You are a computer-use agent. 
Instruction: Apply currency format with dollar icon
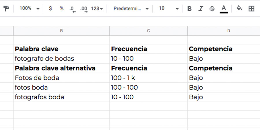click(50, 8)
